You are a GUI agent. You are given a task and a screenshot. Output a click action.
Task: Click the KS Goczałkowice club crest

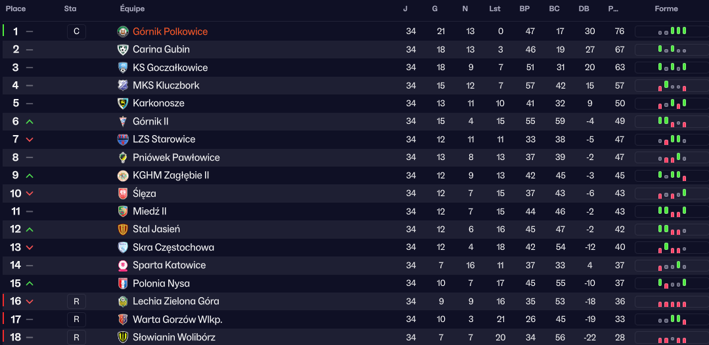point(123,68)
